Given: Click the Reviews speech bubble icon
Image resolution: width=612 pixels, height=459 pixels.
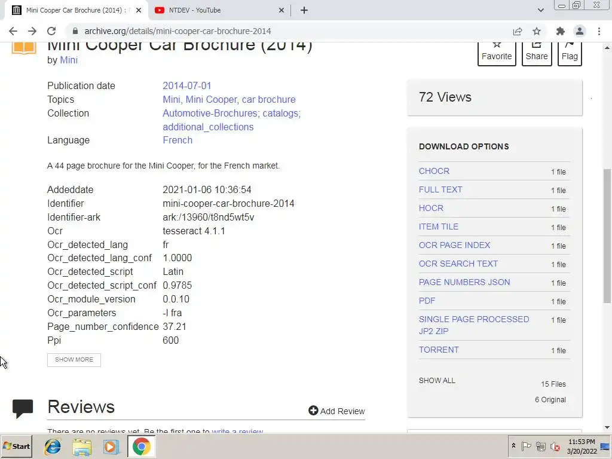Looking at the screenshot, I should coord(23,408).
